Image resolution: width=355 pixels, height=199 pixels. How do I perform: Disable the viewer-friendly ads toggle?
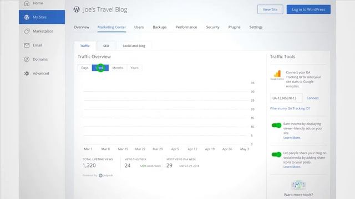pos(276,125)
